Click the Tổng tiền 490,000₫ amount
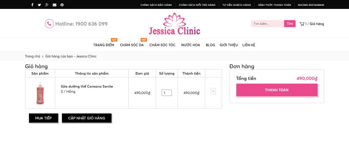The image size is (349, 150). coord(307,78)
